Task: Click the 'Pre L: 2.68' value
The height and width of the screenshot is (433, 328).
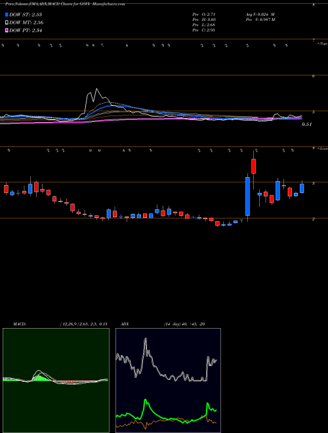Action: pyautogui.click(x=204, y=25)
